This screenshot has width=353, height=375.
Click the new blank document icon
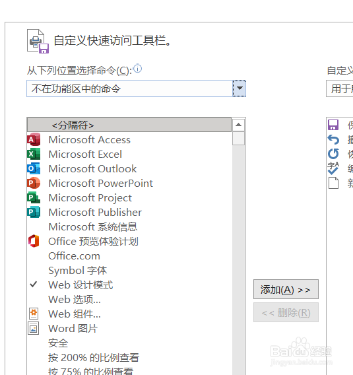tap(333, 183)
